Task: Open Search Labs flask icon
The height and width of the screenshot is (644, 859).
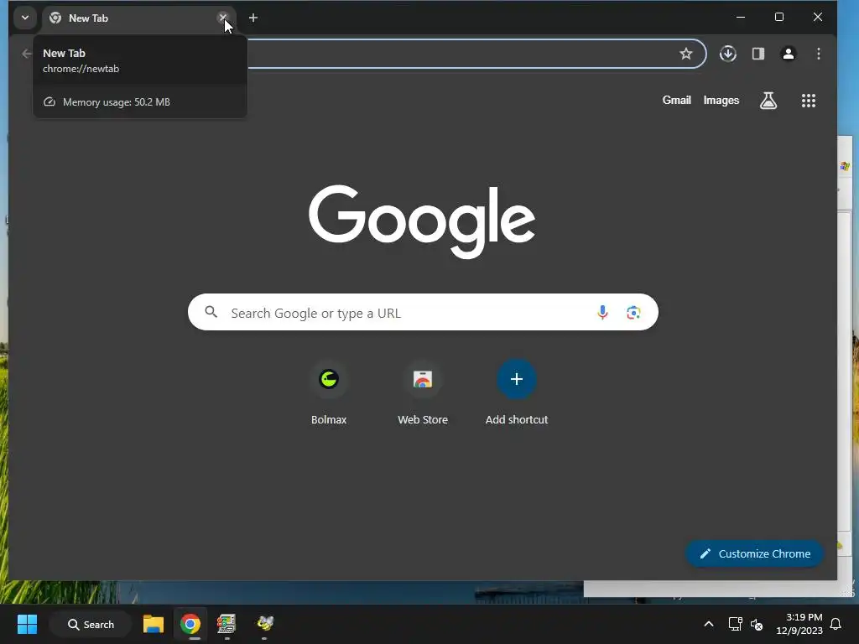Action: pyautogui.click(x=768, y=101)
